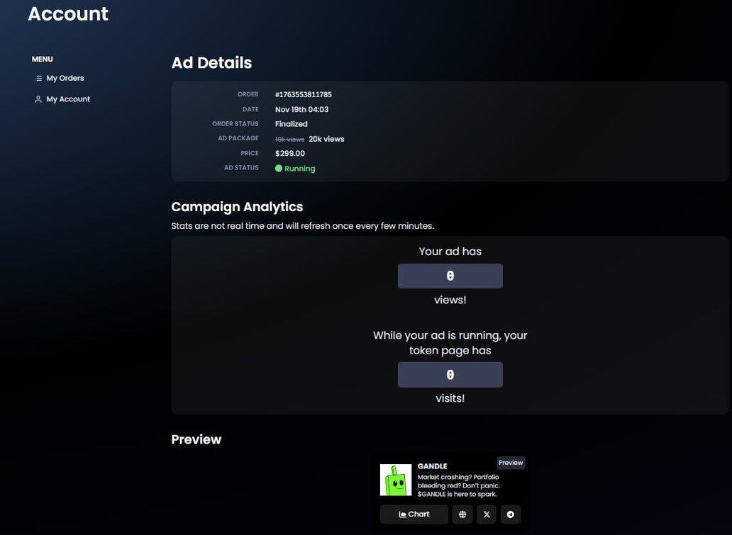
Task: Click the Account page heading
Action: 68,14
